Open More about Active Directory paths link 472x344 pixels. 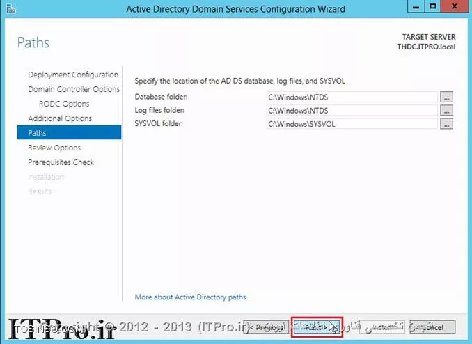(x=190, y=297)
